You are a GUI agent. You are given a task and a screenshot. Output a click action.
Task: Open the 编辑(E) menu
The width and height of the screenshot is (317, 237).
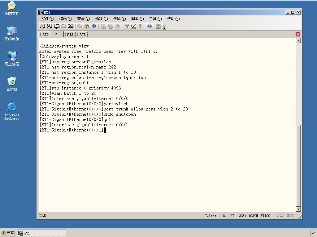[x=66, y=19]
